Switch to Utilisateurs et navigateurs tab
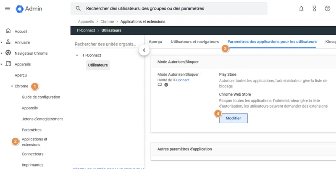The width and height of the screenshot is (336, 169). [x=194, y=42]
